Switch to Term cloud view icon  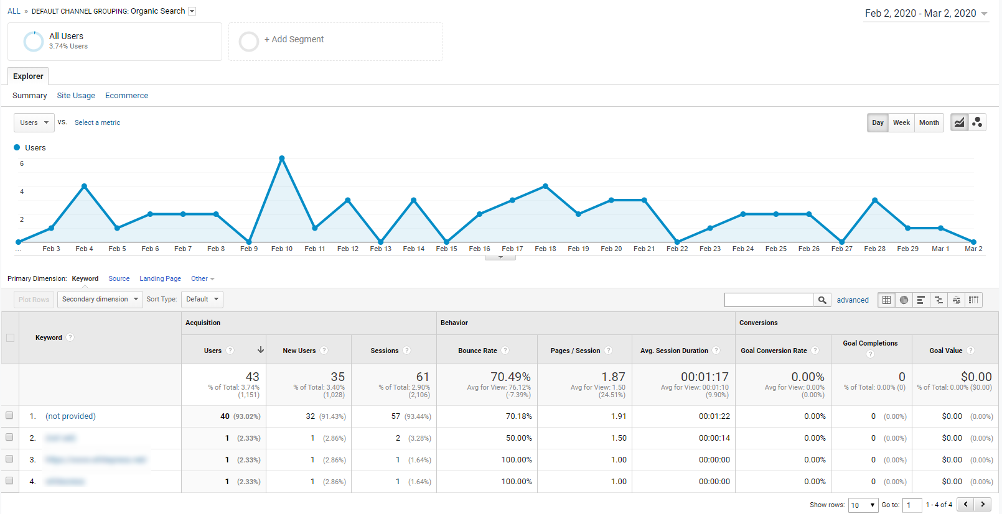click(x=957, y=300)
